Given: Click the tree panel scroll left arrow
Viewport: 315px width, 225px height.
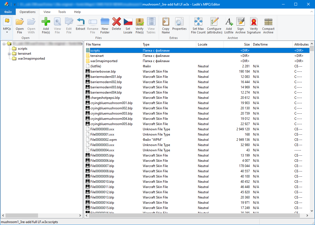Looking at the screenshot, I should tap(3, 215).
